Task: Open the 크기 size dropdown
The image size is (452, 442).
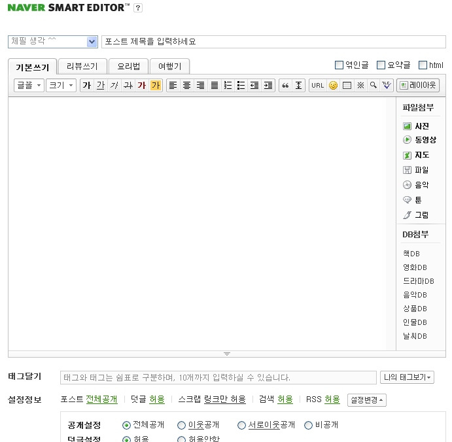Action: coord(61,85)
